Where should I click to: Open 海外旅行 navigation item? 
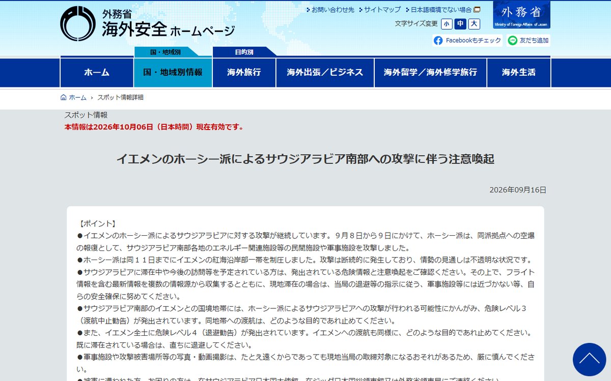[x=244, y=73]
